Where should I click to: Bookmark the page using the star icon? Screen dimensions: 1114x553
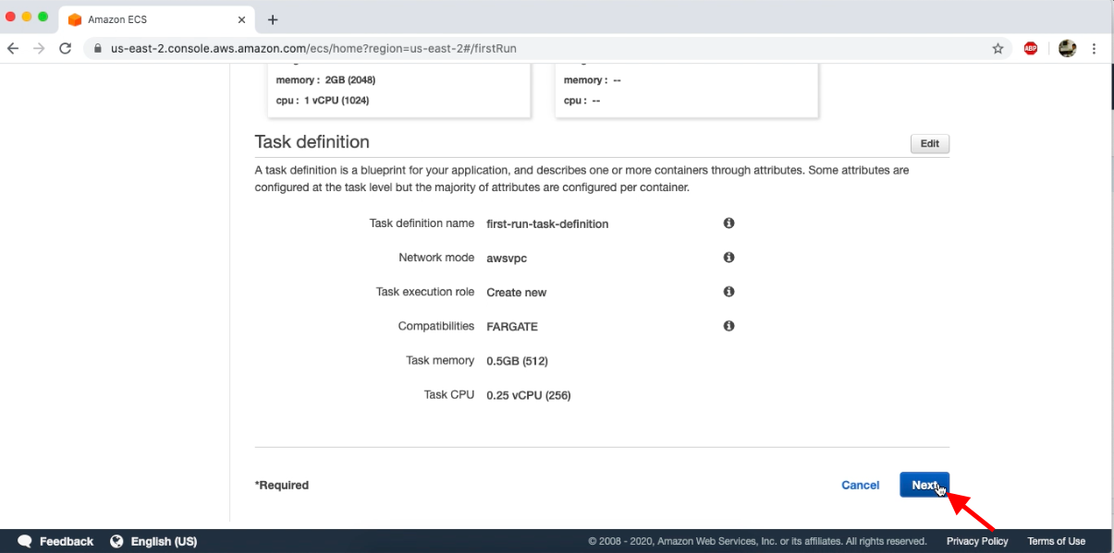tap(998, 48)
